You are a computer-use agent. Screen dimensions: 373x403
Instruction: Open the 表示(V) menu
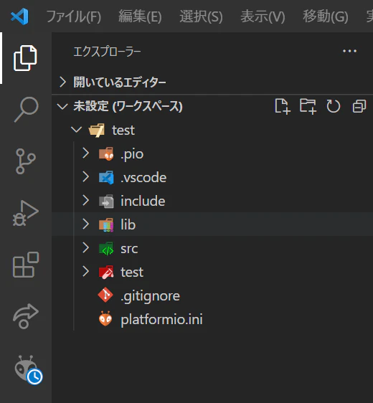263,16
